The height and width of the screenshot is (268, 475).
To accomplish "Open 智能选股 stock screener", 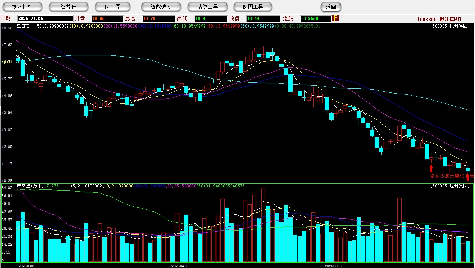I will pos(161,7).
